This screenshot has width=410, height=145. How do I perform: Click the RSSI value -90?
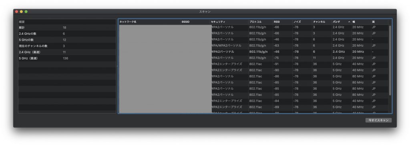(x=276, y=70)
